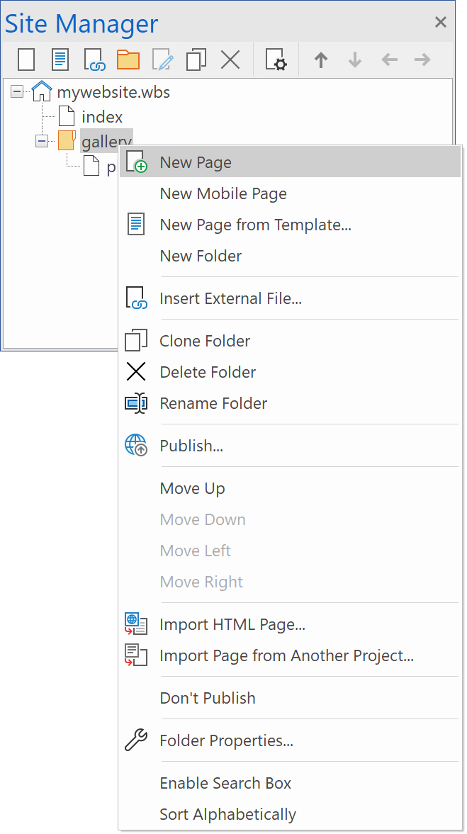Screen dimensions: 467x834
Task: Open Page Properties gear icon in toolbar
Action: click(276, 60)
